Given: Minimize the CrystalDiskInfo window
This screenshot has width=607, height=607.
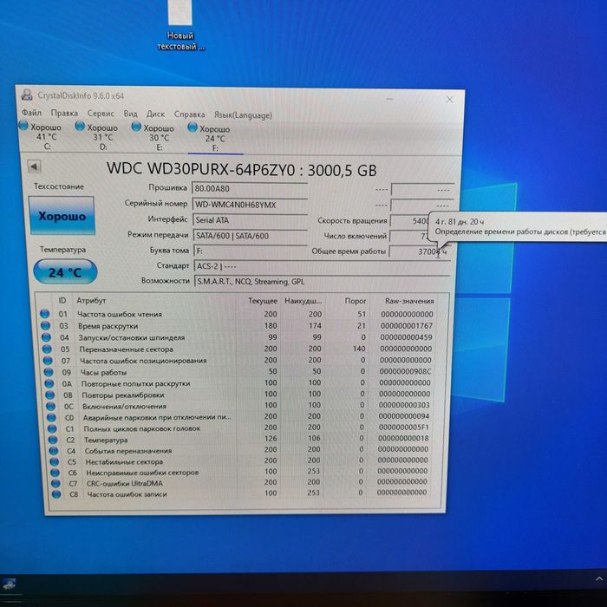Looking at the screenshot, I should [390, 99].
